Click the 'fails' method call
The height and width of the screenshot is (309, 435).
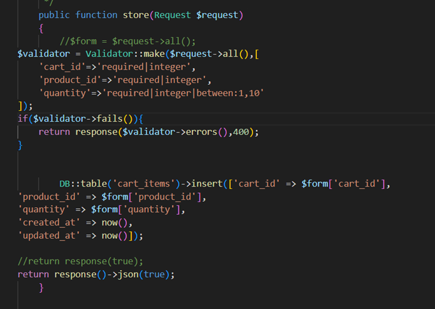(x=109, y=119)
